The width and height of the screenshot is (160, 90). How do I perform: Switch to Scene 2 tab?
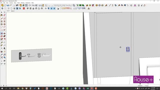[x=13, y=11]
